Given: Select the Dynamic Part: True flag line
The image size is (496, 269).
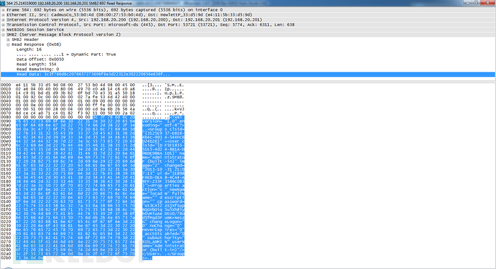Looking at the screenshot, I should (66, 55).
